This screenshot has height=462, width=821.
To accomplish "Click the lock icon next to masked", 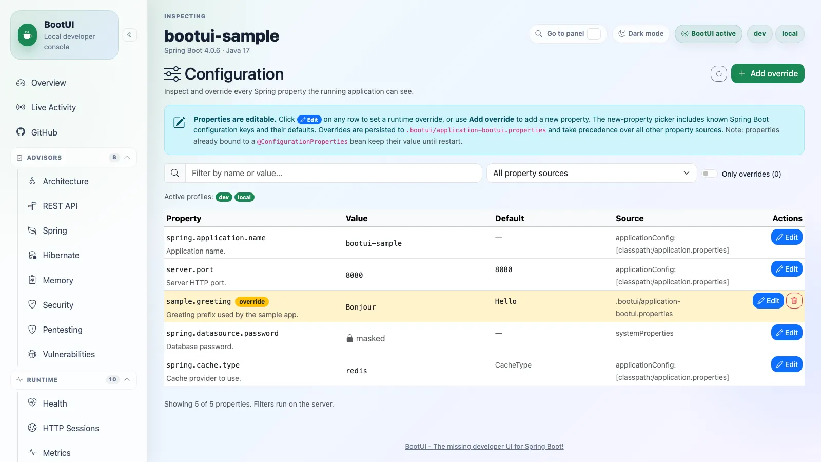I will coord(350,338).
